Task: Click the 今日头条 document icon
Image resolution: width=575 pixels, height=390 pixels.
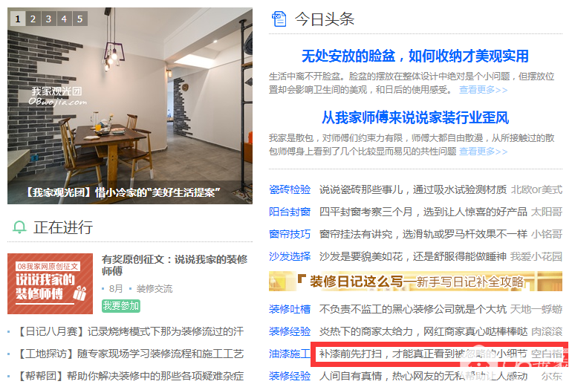Action: pyautogui.click(x=279, y=19)
